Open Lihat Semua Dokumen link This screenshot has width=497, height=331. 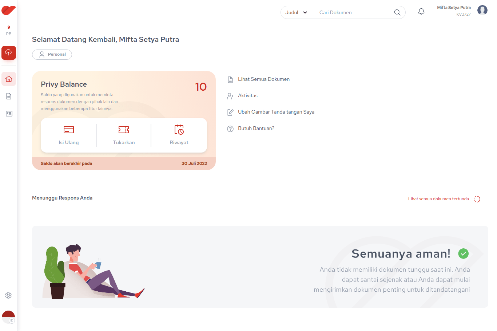click(264, 79)
